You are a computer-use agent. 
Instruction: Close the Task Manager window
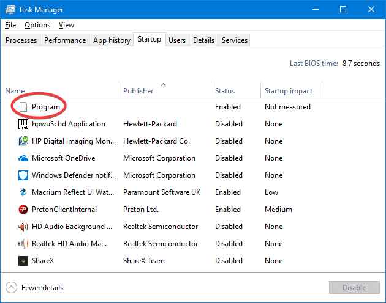click(x=371, y=10)
